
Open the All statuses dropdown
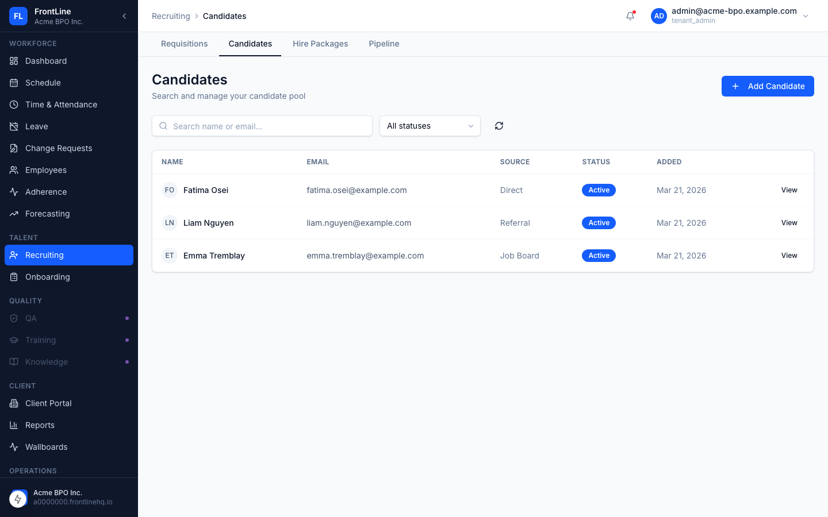pos(430,126)
